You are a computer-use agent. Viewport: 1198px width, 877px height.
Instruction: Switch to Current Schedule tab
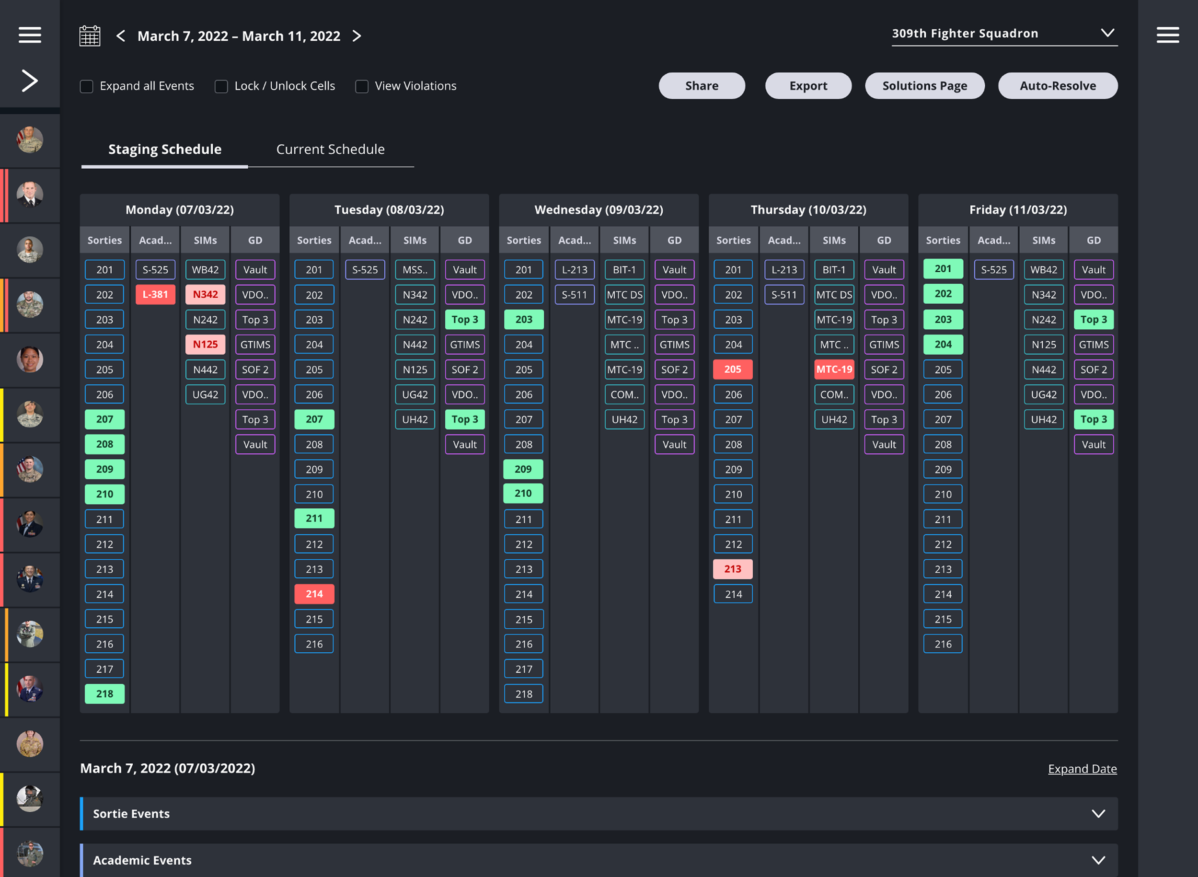click(330, 150)
